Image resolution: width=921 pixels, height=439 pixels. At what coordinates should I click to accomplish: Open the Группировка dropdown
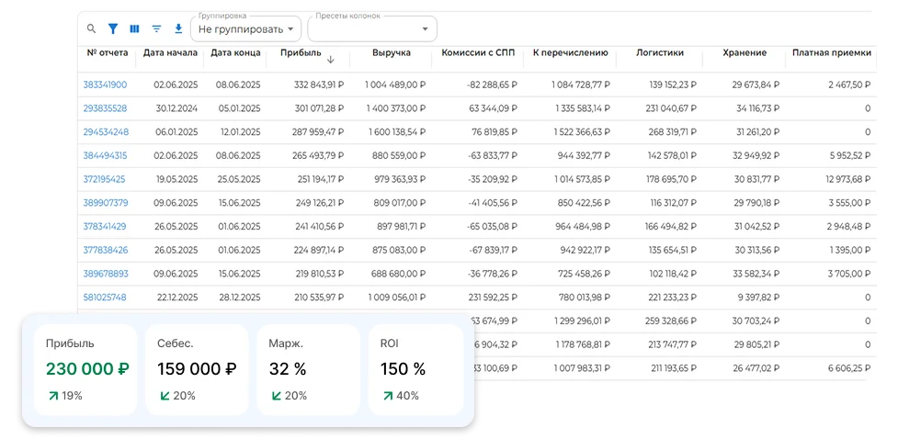(x=245, y=28)
